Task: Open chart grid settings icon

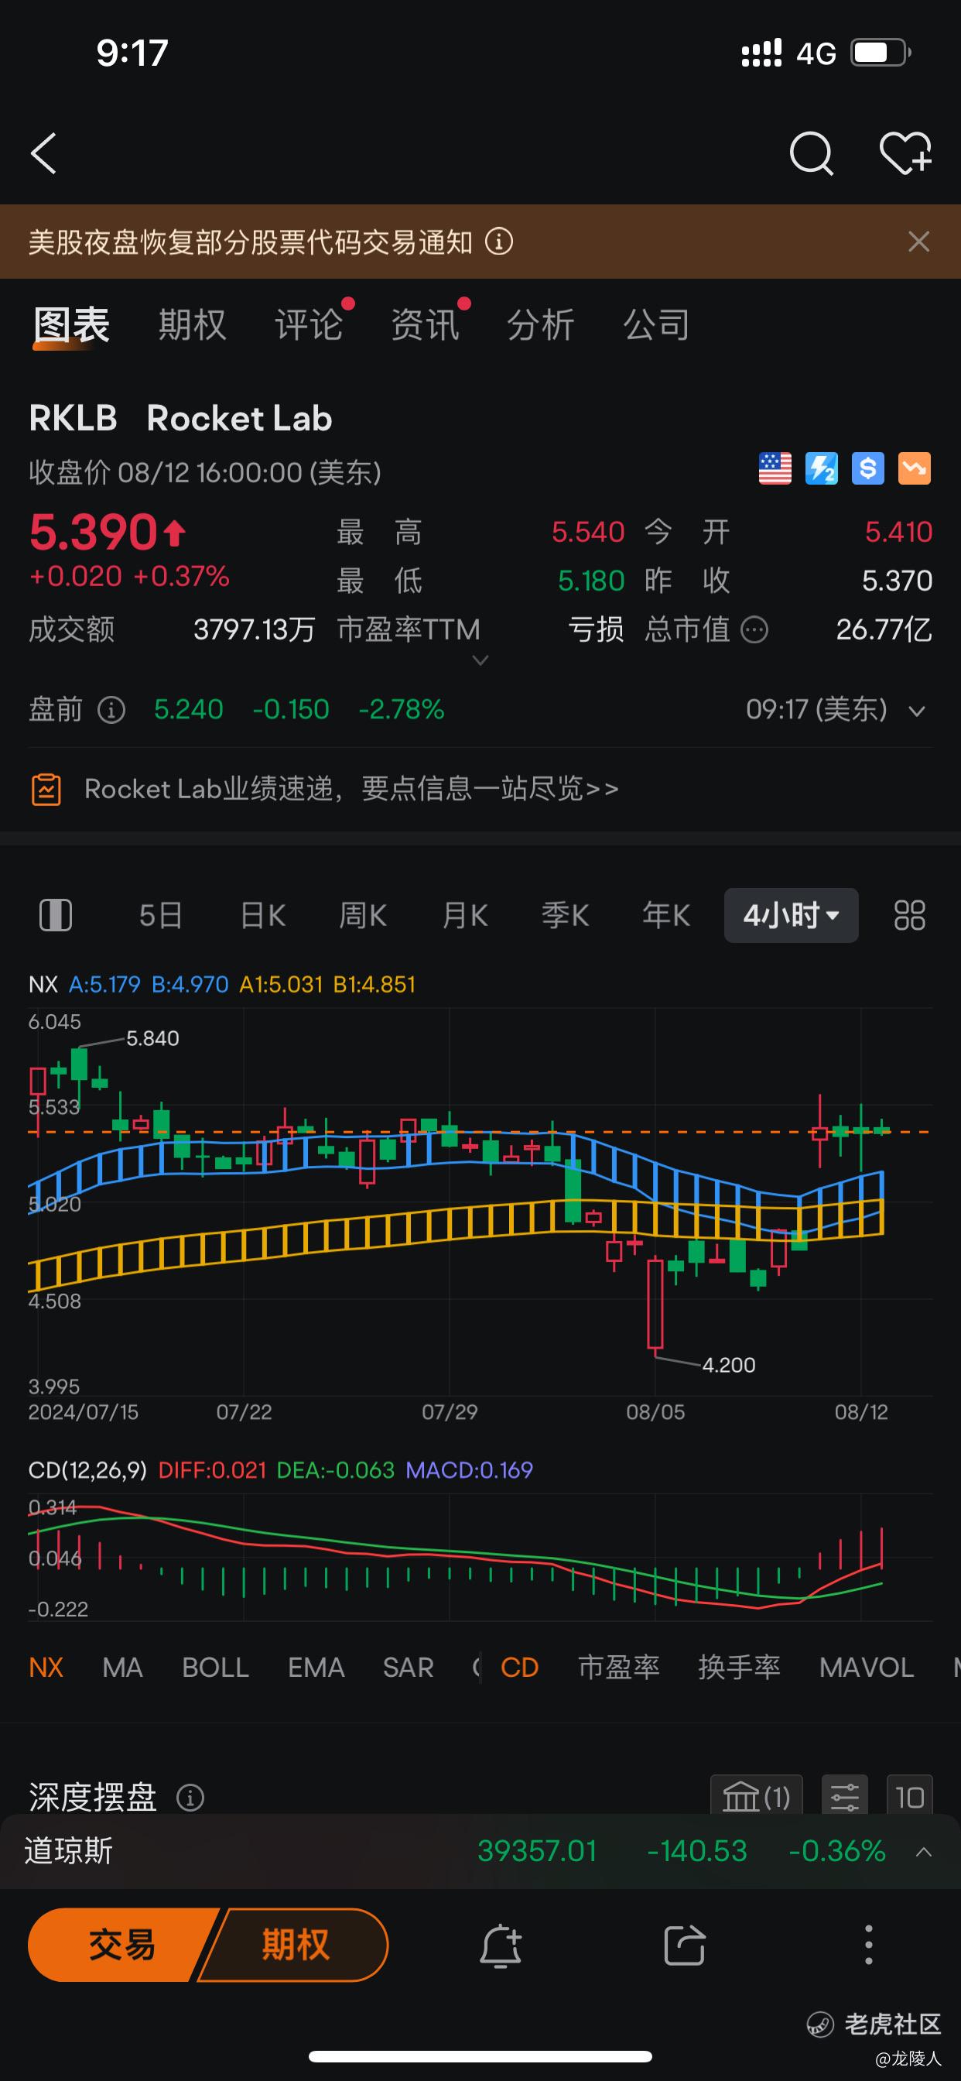Action: click(x=909, y=915)
